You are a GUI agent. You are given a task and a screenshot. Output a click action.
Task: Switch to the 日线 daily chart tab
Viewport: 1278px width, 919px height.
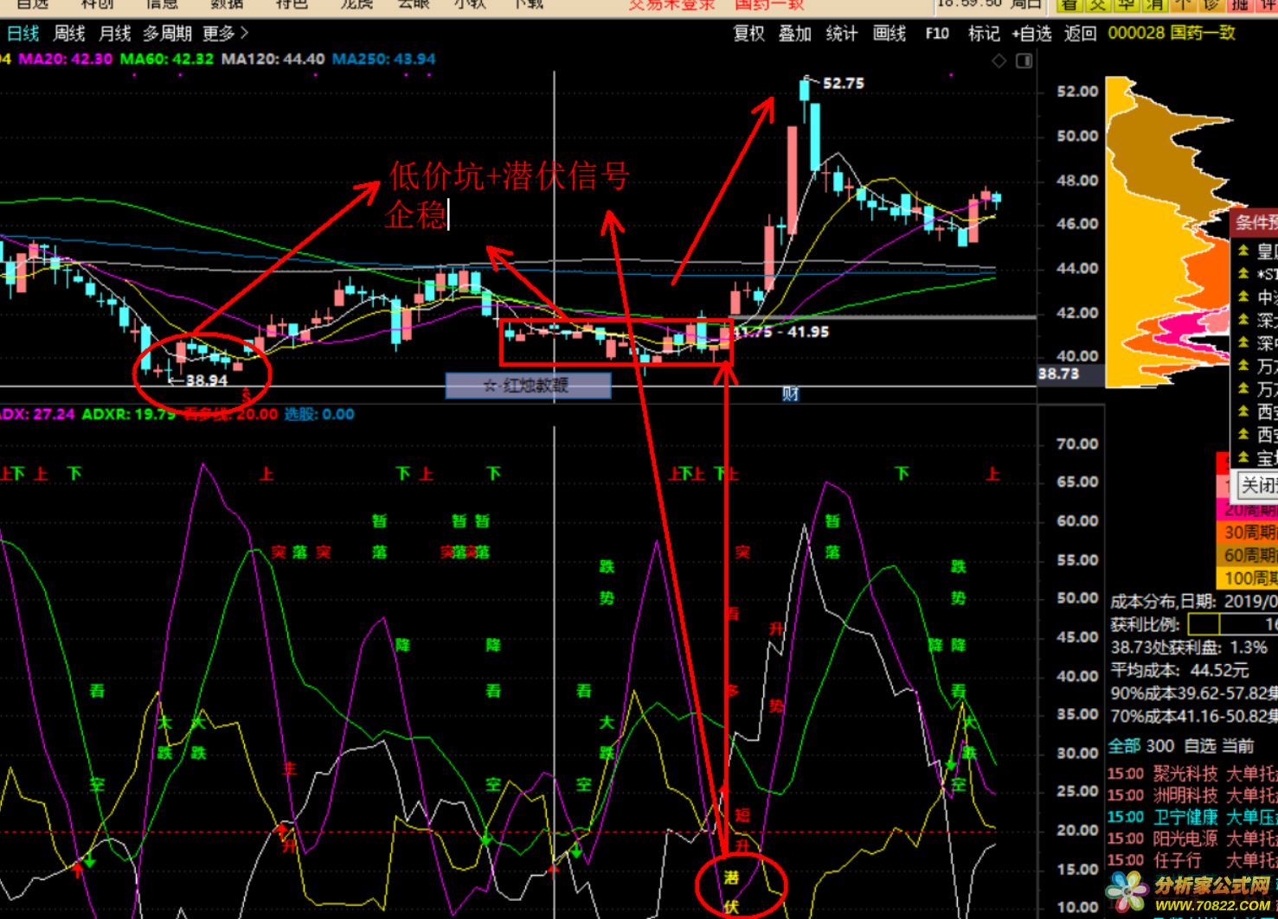23,34
